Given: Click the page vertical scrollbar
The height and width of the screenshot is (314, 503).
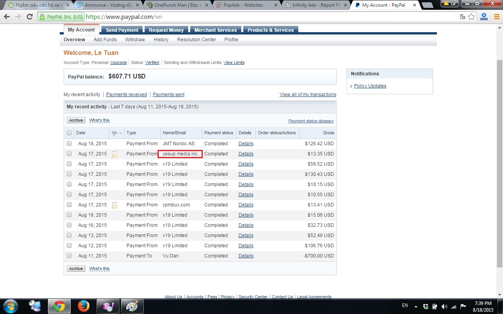Looking at the screenshot, I should tap(499, 163).
